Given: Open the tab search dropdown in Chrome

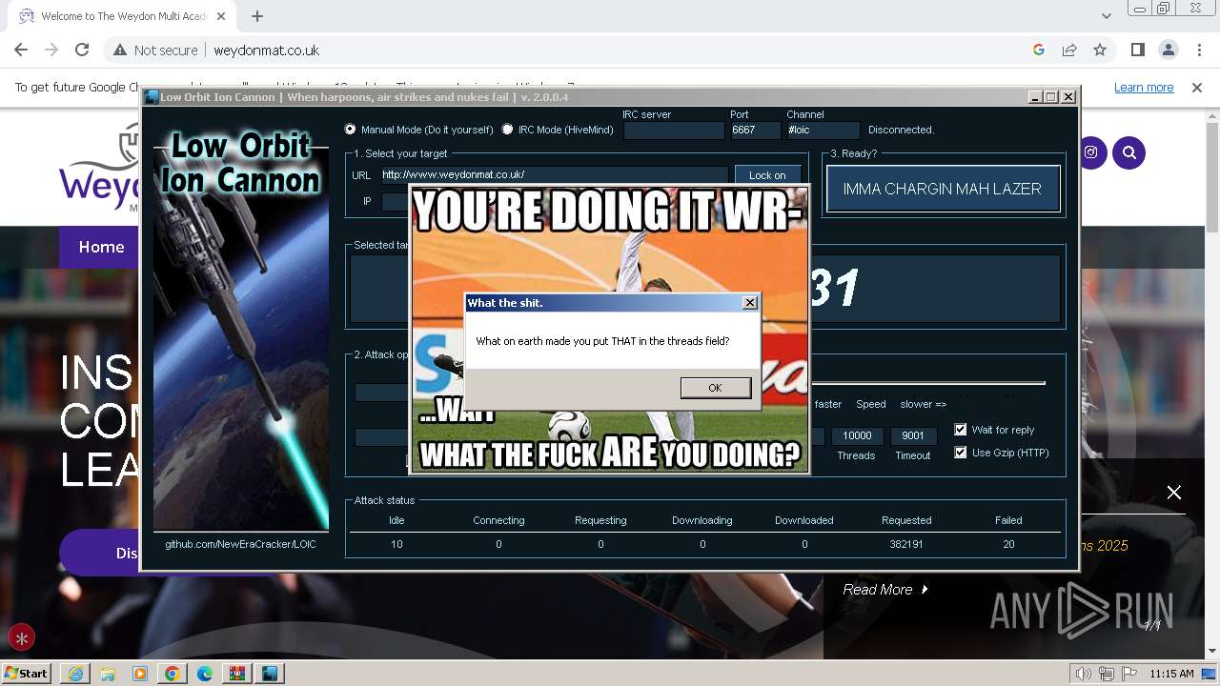Looking at the screenshot, I should [x=1106, y=16].
